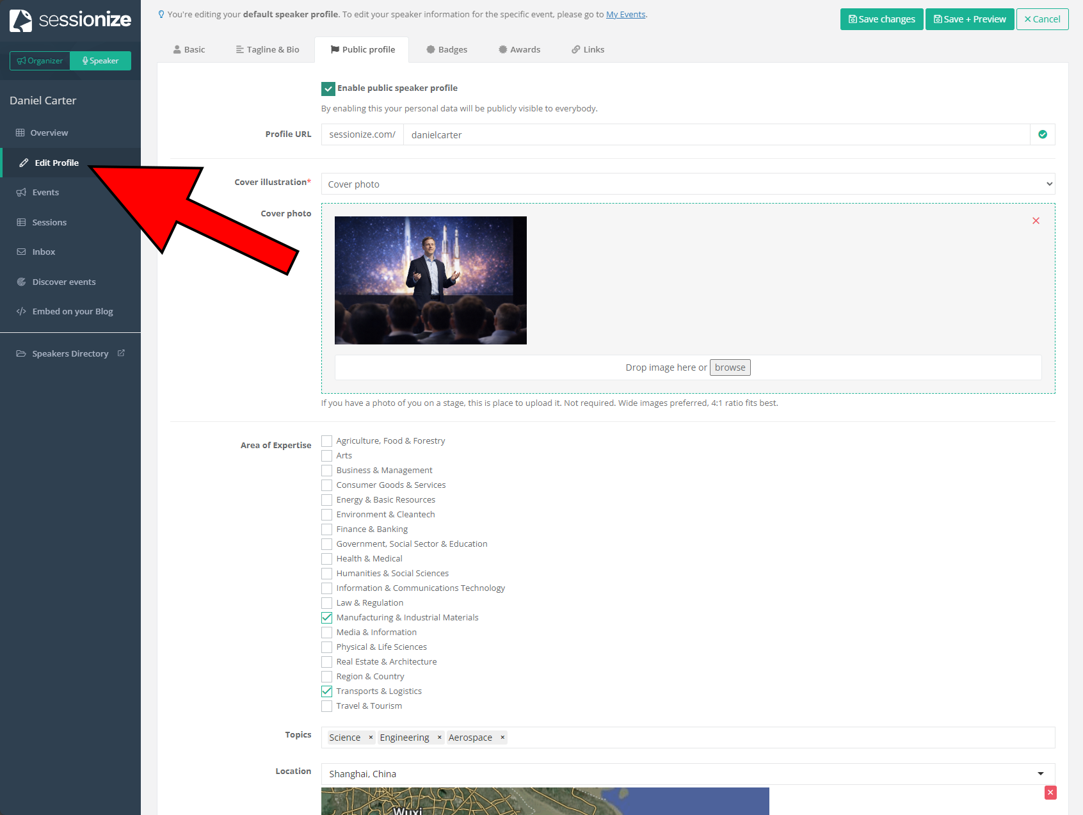
Task: Switch to Organizer mode
Action: pos(40,61)
